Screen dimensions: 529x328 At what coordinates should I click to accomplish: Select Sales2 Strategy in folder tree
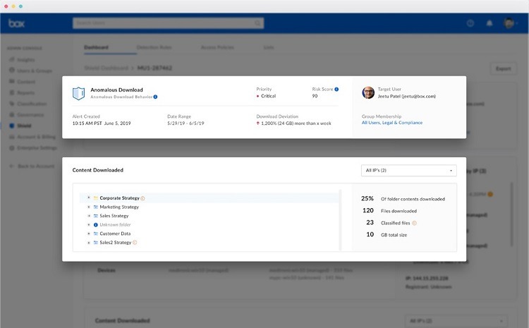pyautogui.click(x=116, y=242)
